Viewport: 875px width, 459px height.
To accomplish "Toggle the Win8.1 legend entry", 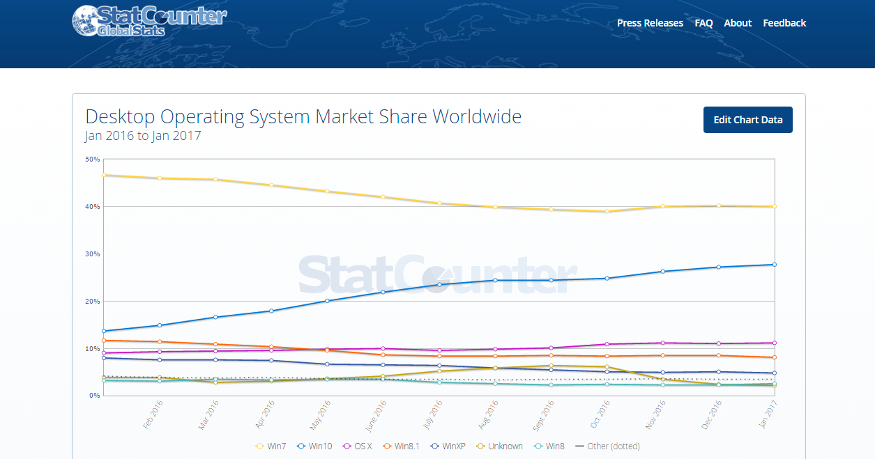I will 401,446.
